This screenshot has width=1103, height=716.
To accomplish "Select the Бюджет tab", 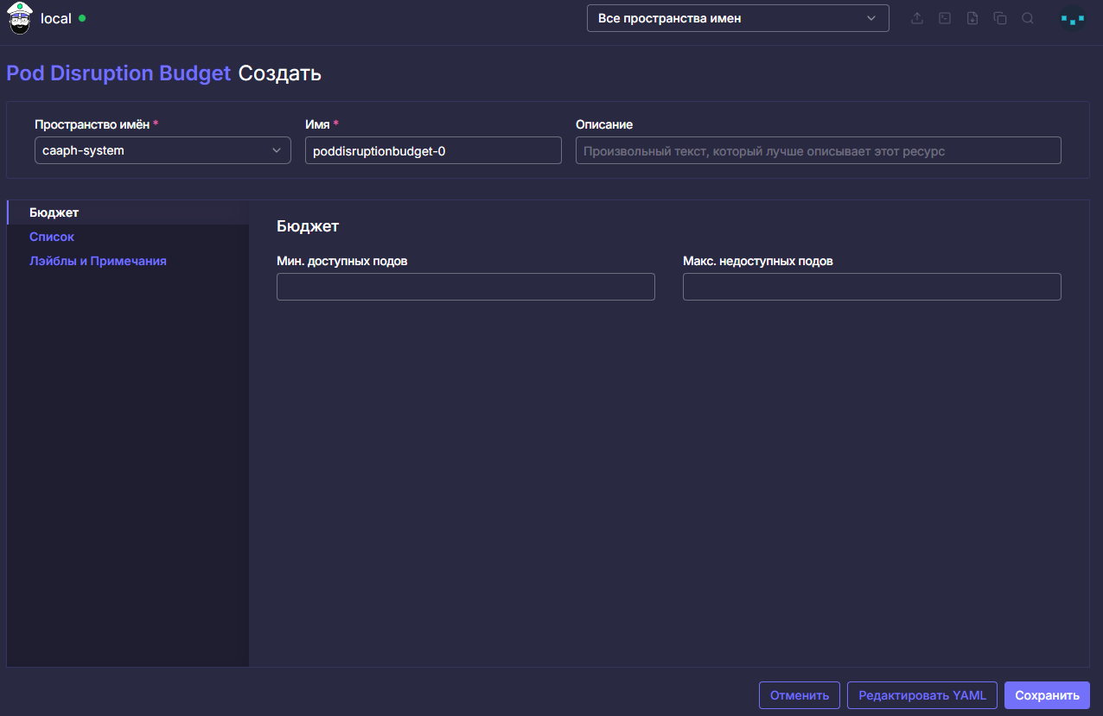I will 128,212.
